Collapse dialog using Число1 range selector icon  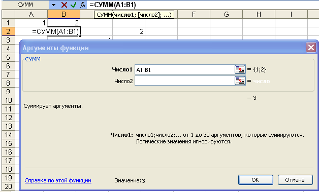pos(240,69)
